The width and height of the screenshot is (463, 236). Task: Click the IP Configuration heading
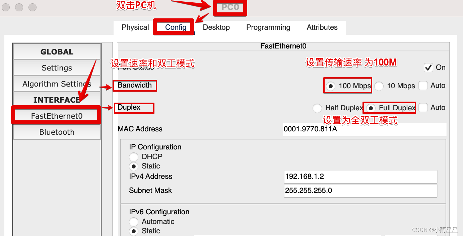point(155,147)
